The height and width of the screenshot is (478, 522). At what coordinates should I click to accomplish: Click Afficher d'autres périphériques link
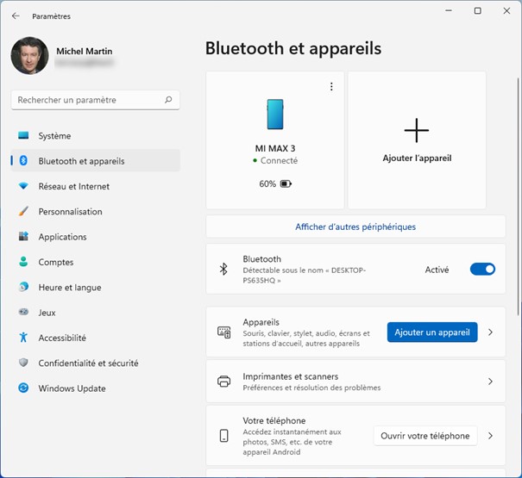tap(355, 227)
